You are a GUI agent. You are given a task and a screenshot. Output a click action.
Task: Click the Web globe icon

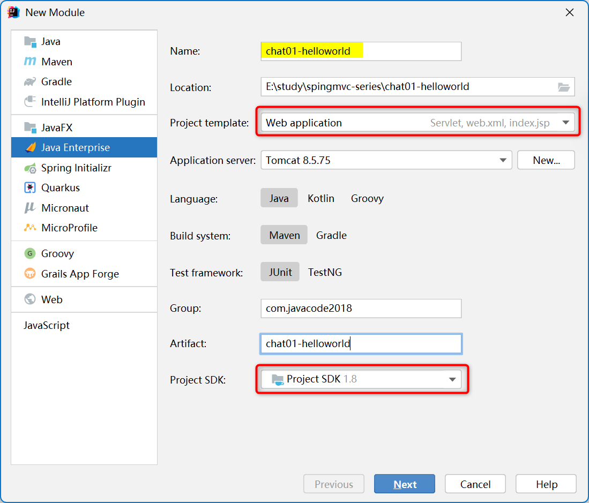(x=30, y=299)
